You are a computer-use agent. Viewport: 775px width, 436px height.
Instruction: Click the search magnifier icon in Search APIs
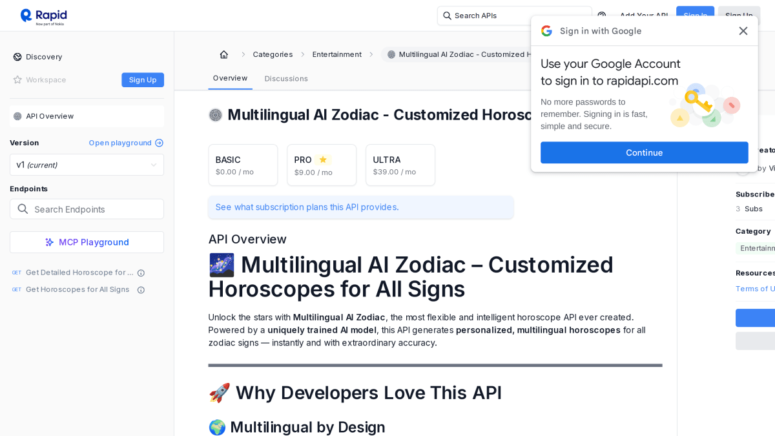(x=447, y=16)
